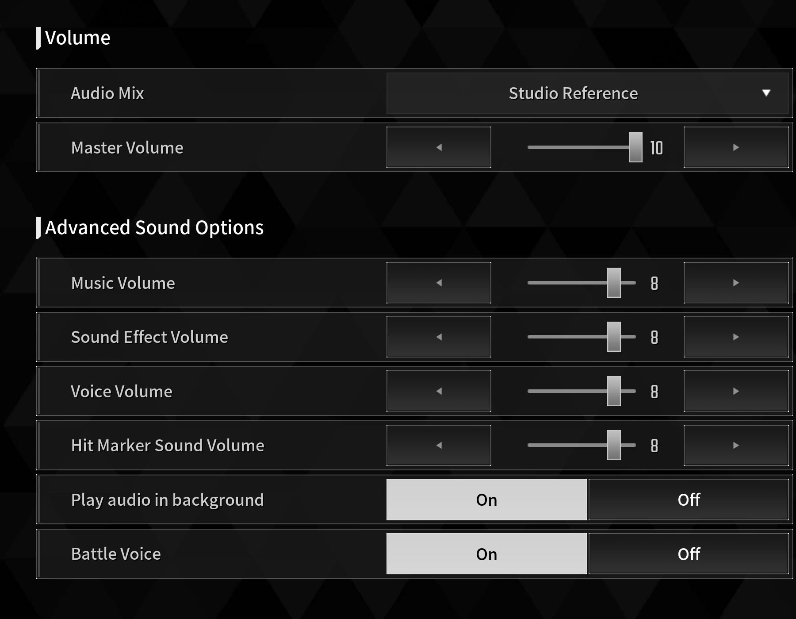Decrease Master Volume with left arrow
Screen dimensions: 796x619
(439, 147)
